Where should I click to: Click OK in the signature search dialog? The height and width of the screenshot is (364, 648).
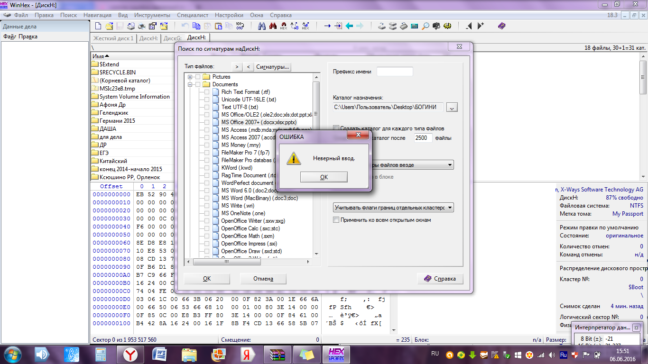(207, 279)
